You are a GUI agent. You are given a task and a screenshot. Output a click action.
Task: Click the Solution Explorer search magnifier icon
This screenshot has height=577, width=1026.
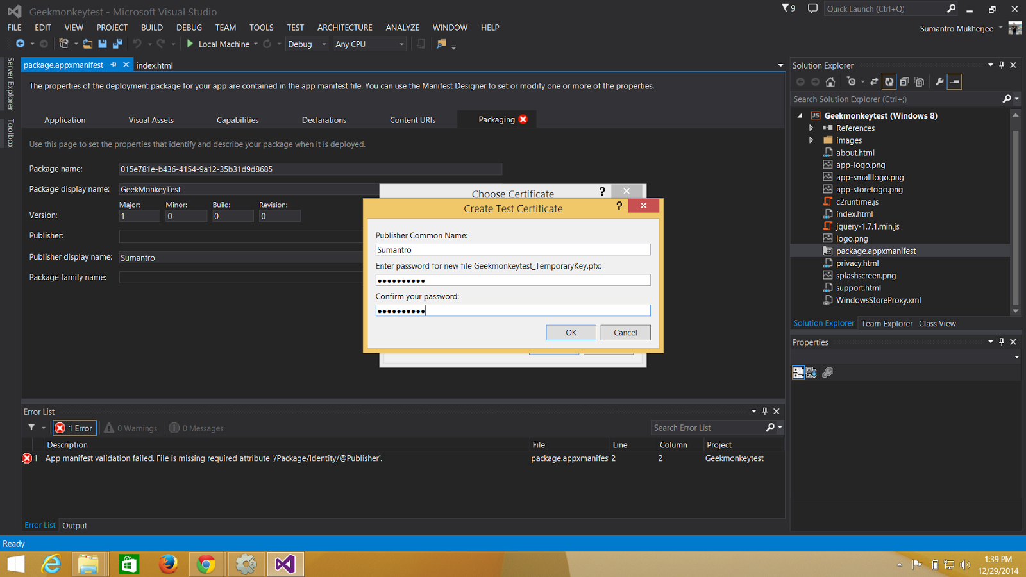tap(1007, 99)
